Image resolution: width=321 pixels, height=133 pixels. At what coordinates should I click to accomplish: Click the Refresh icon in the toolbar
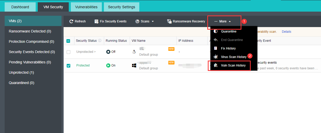[x=71, y=21]
